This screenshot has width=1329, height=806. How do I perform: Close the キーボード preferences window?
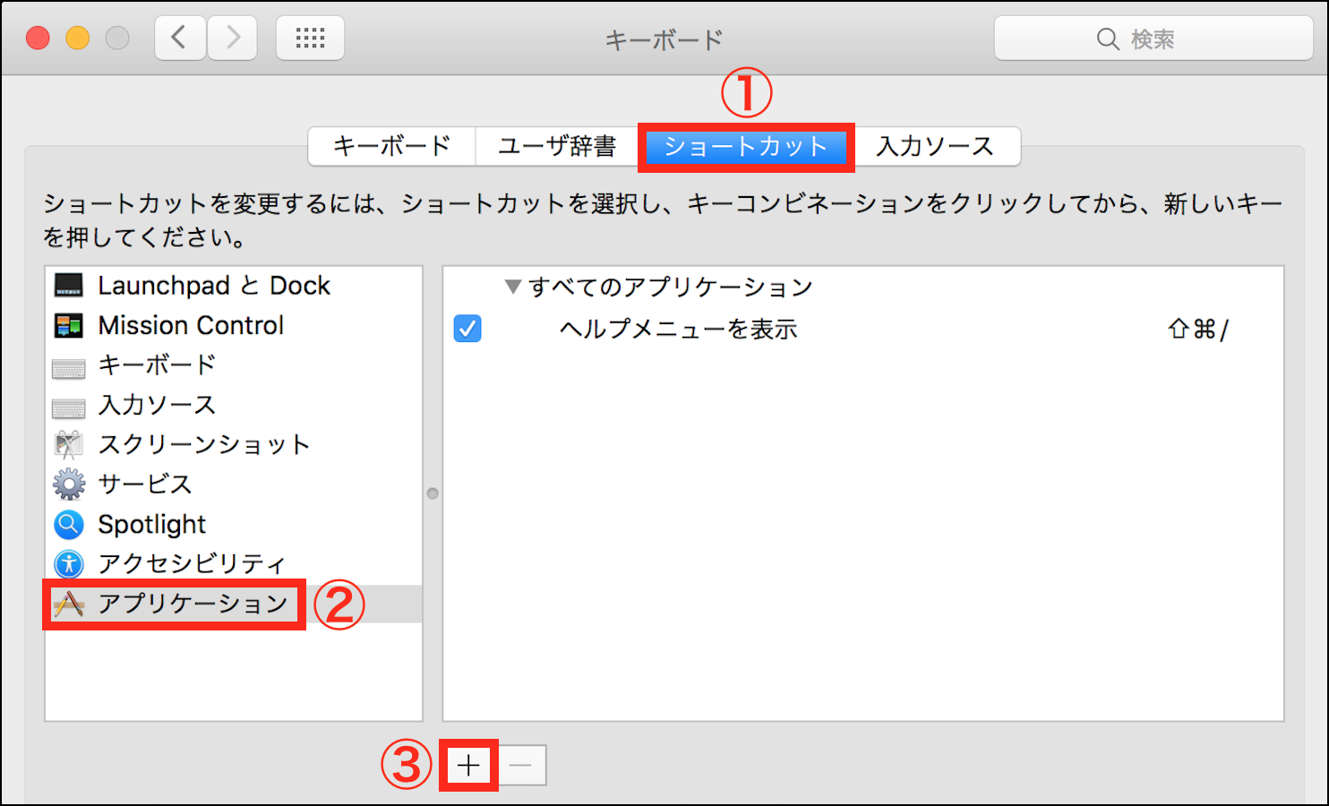point(38,39)
